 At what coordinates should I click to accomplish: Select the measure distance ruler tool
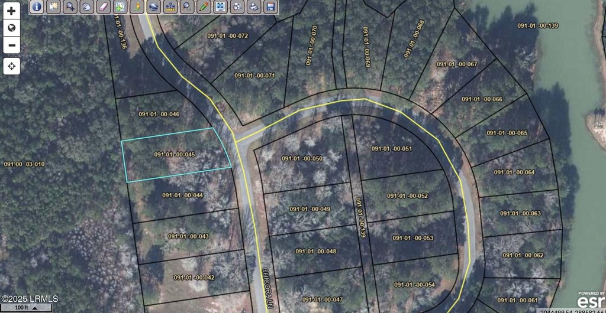point(170,7)
